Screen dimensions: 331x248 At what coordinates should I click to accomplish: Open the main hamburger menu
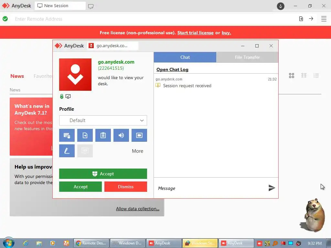(324, 19)
